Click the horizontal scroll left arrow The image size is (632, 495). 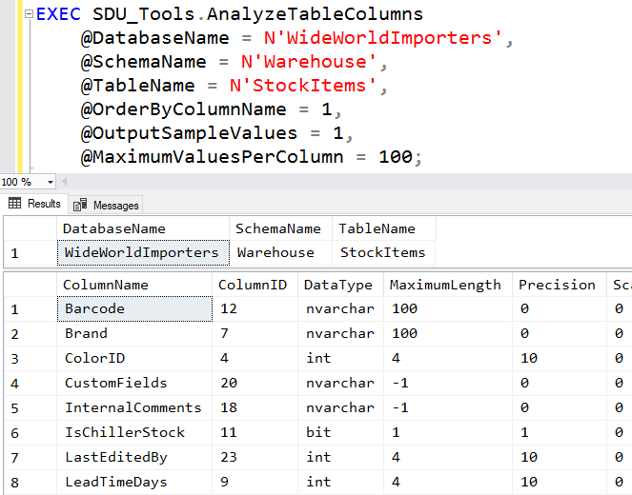(x=64, y=182)
